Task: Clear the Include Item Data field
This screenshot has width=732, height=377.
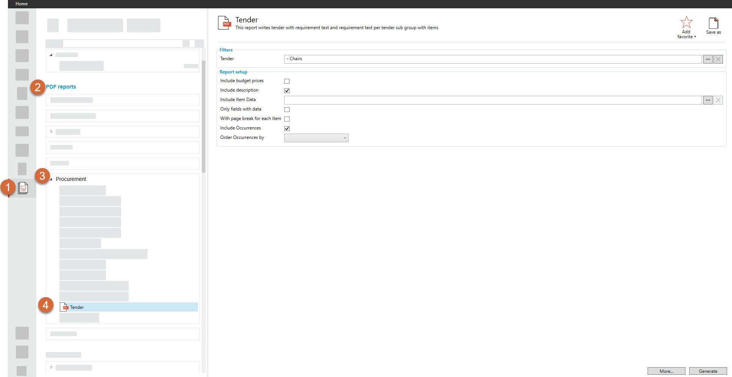Action: 718,100
